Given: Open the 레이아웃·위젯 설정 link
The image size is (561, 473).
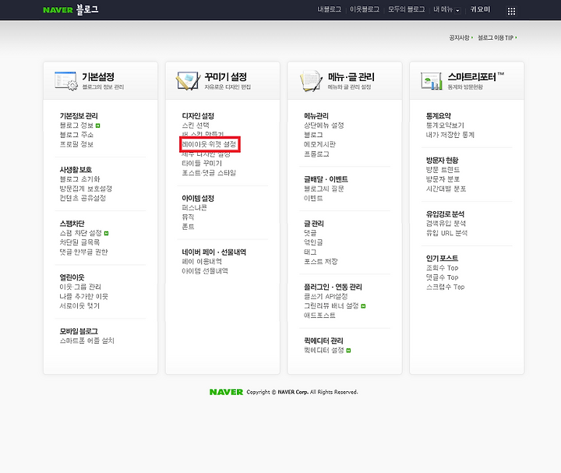Looking at the screenshot, I should (x=210, y=144).
